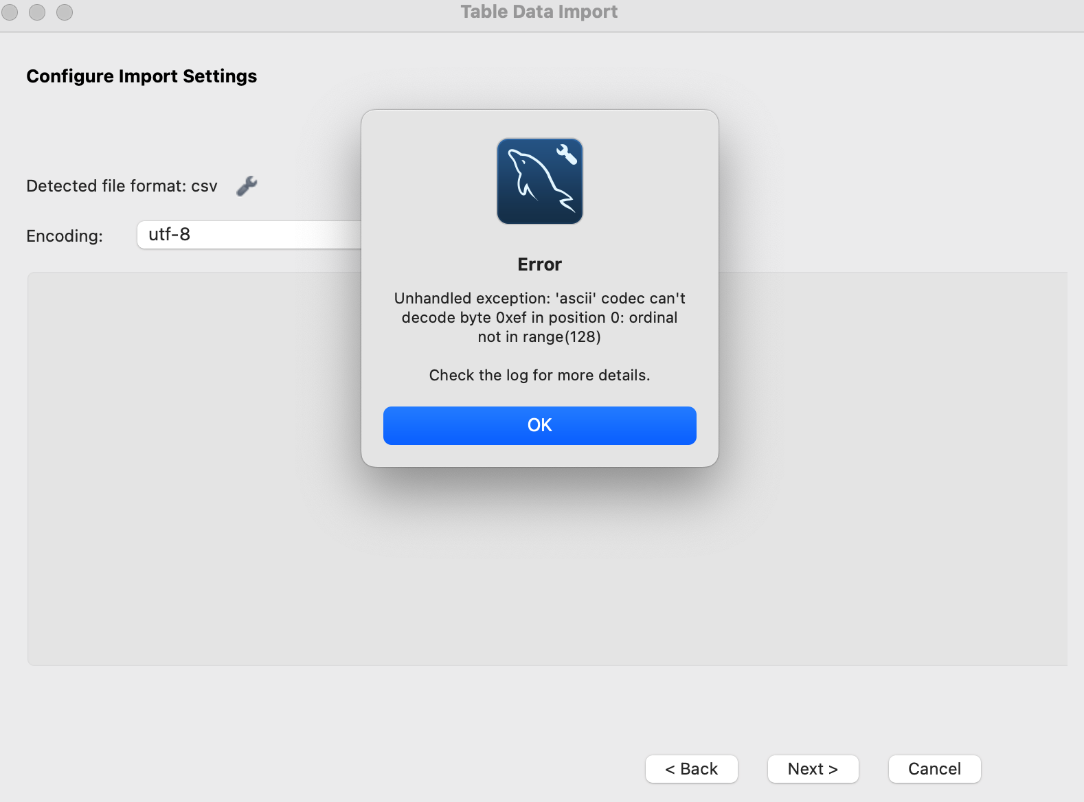Open the file format options wrench icon
This screenshot has width=1084, height=802.
(x=247, y=186)
